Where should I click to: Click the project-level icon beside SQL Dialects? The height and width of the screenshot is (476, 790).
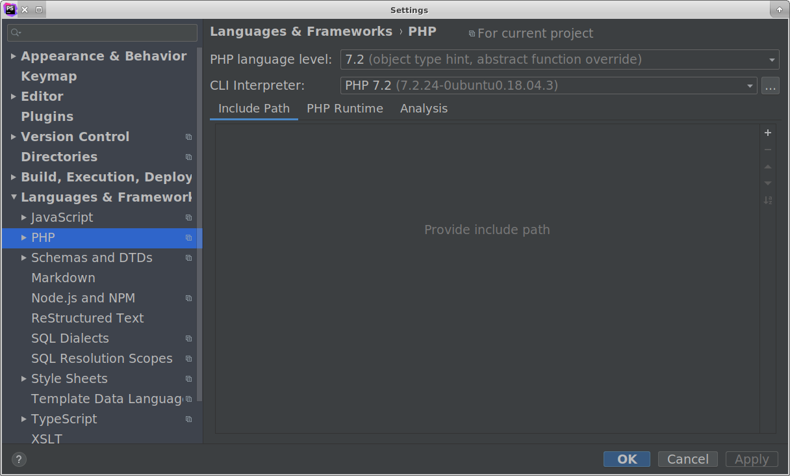click(x=188, y=339)
